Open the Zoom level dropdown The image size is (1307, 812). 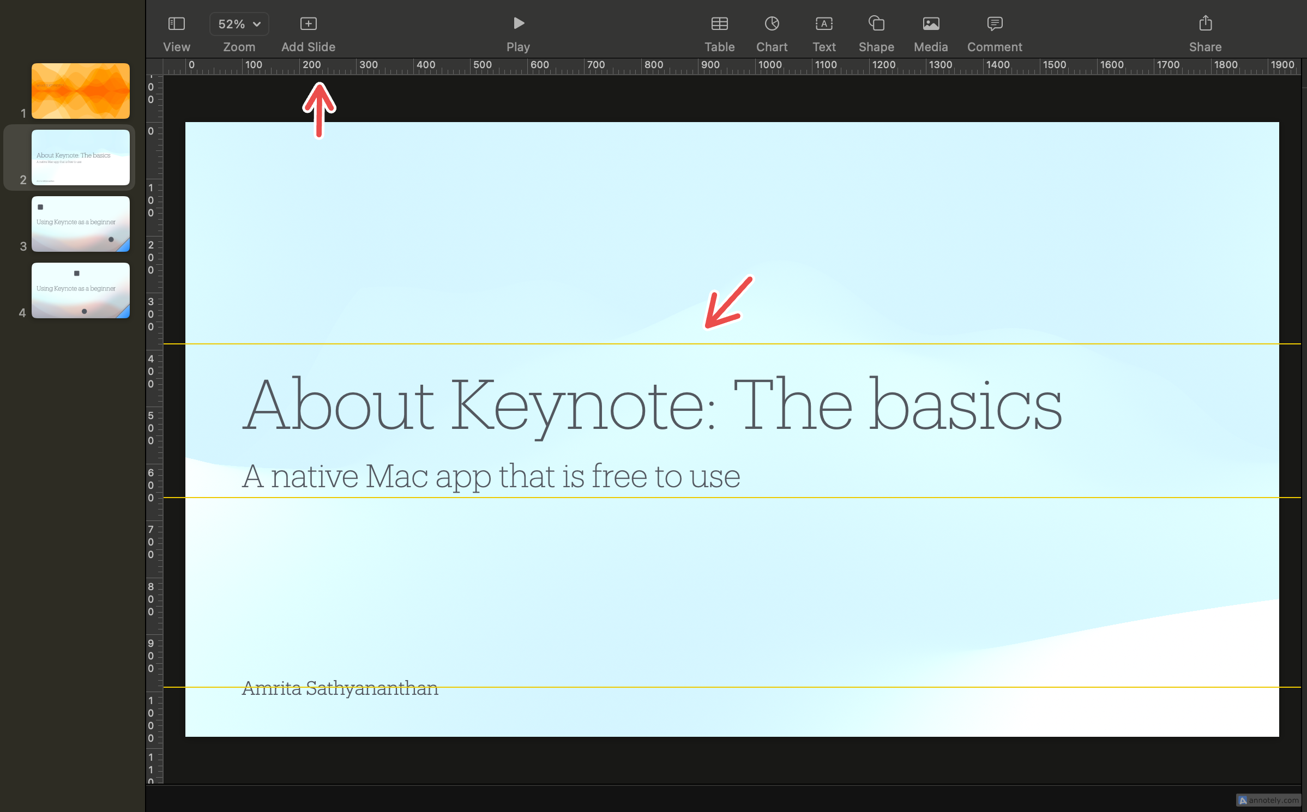[239, 23]
